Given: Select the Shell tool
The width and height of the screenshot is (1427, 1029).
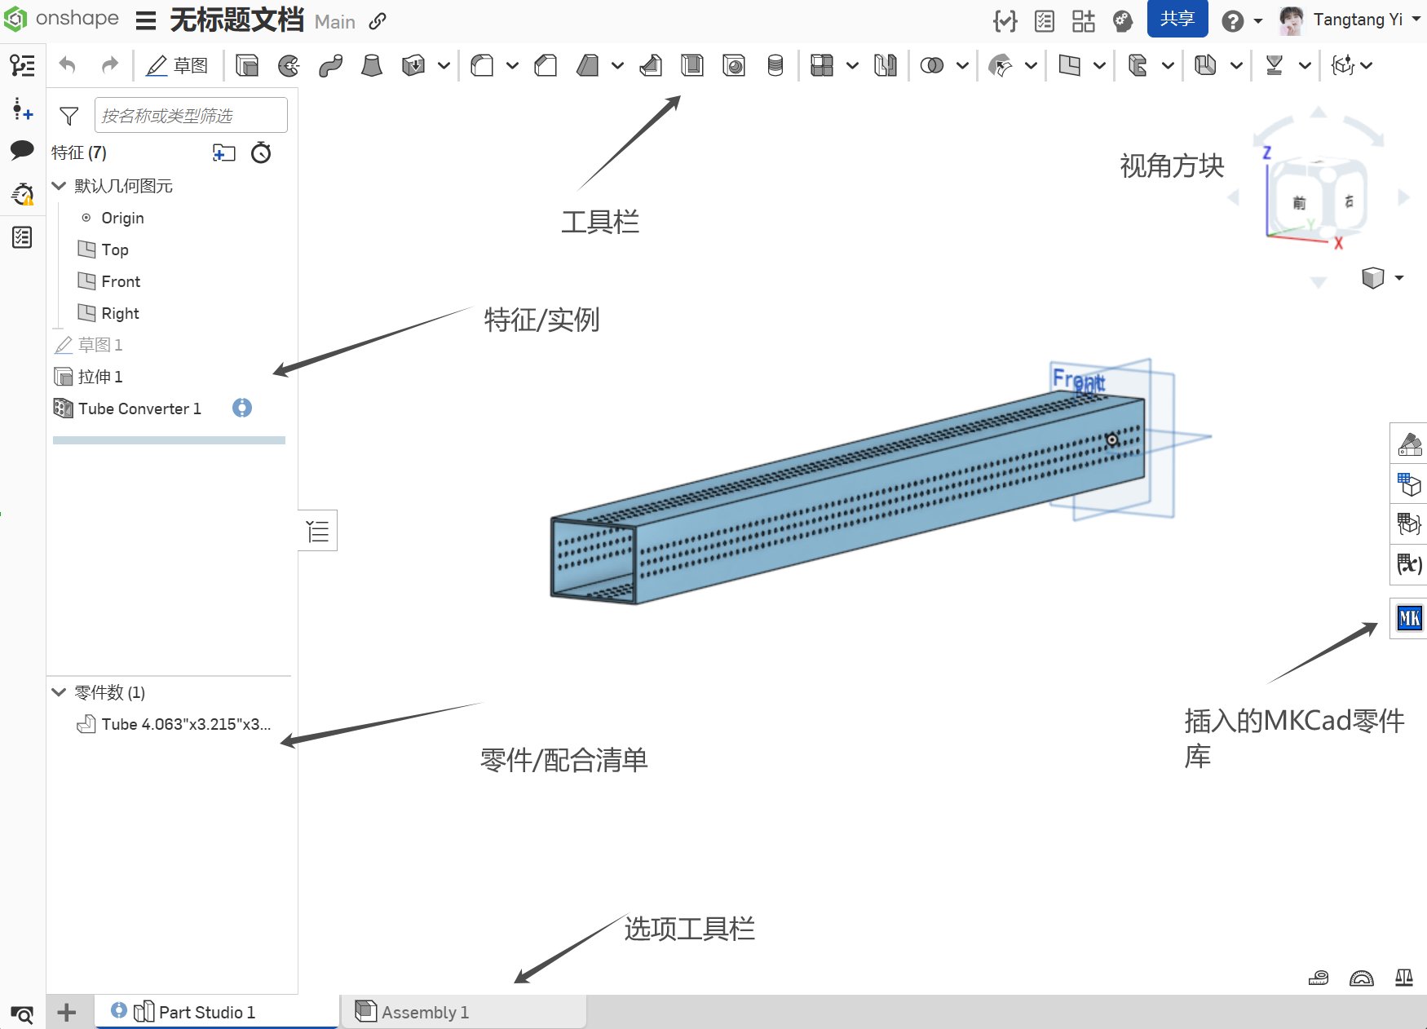Looking at the screenshot, I should [x=692, y=65].
